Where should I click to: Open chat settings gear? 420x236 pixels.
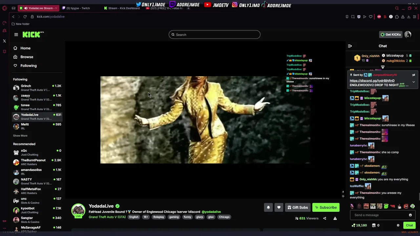[x=398, y=225]
